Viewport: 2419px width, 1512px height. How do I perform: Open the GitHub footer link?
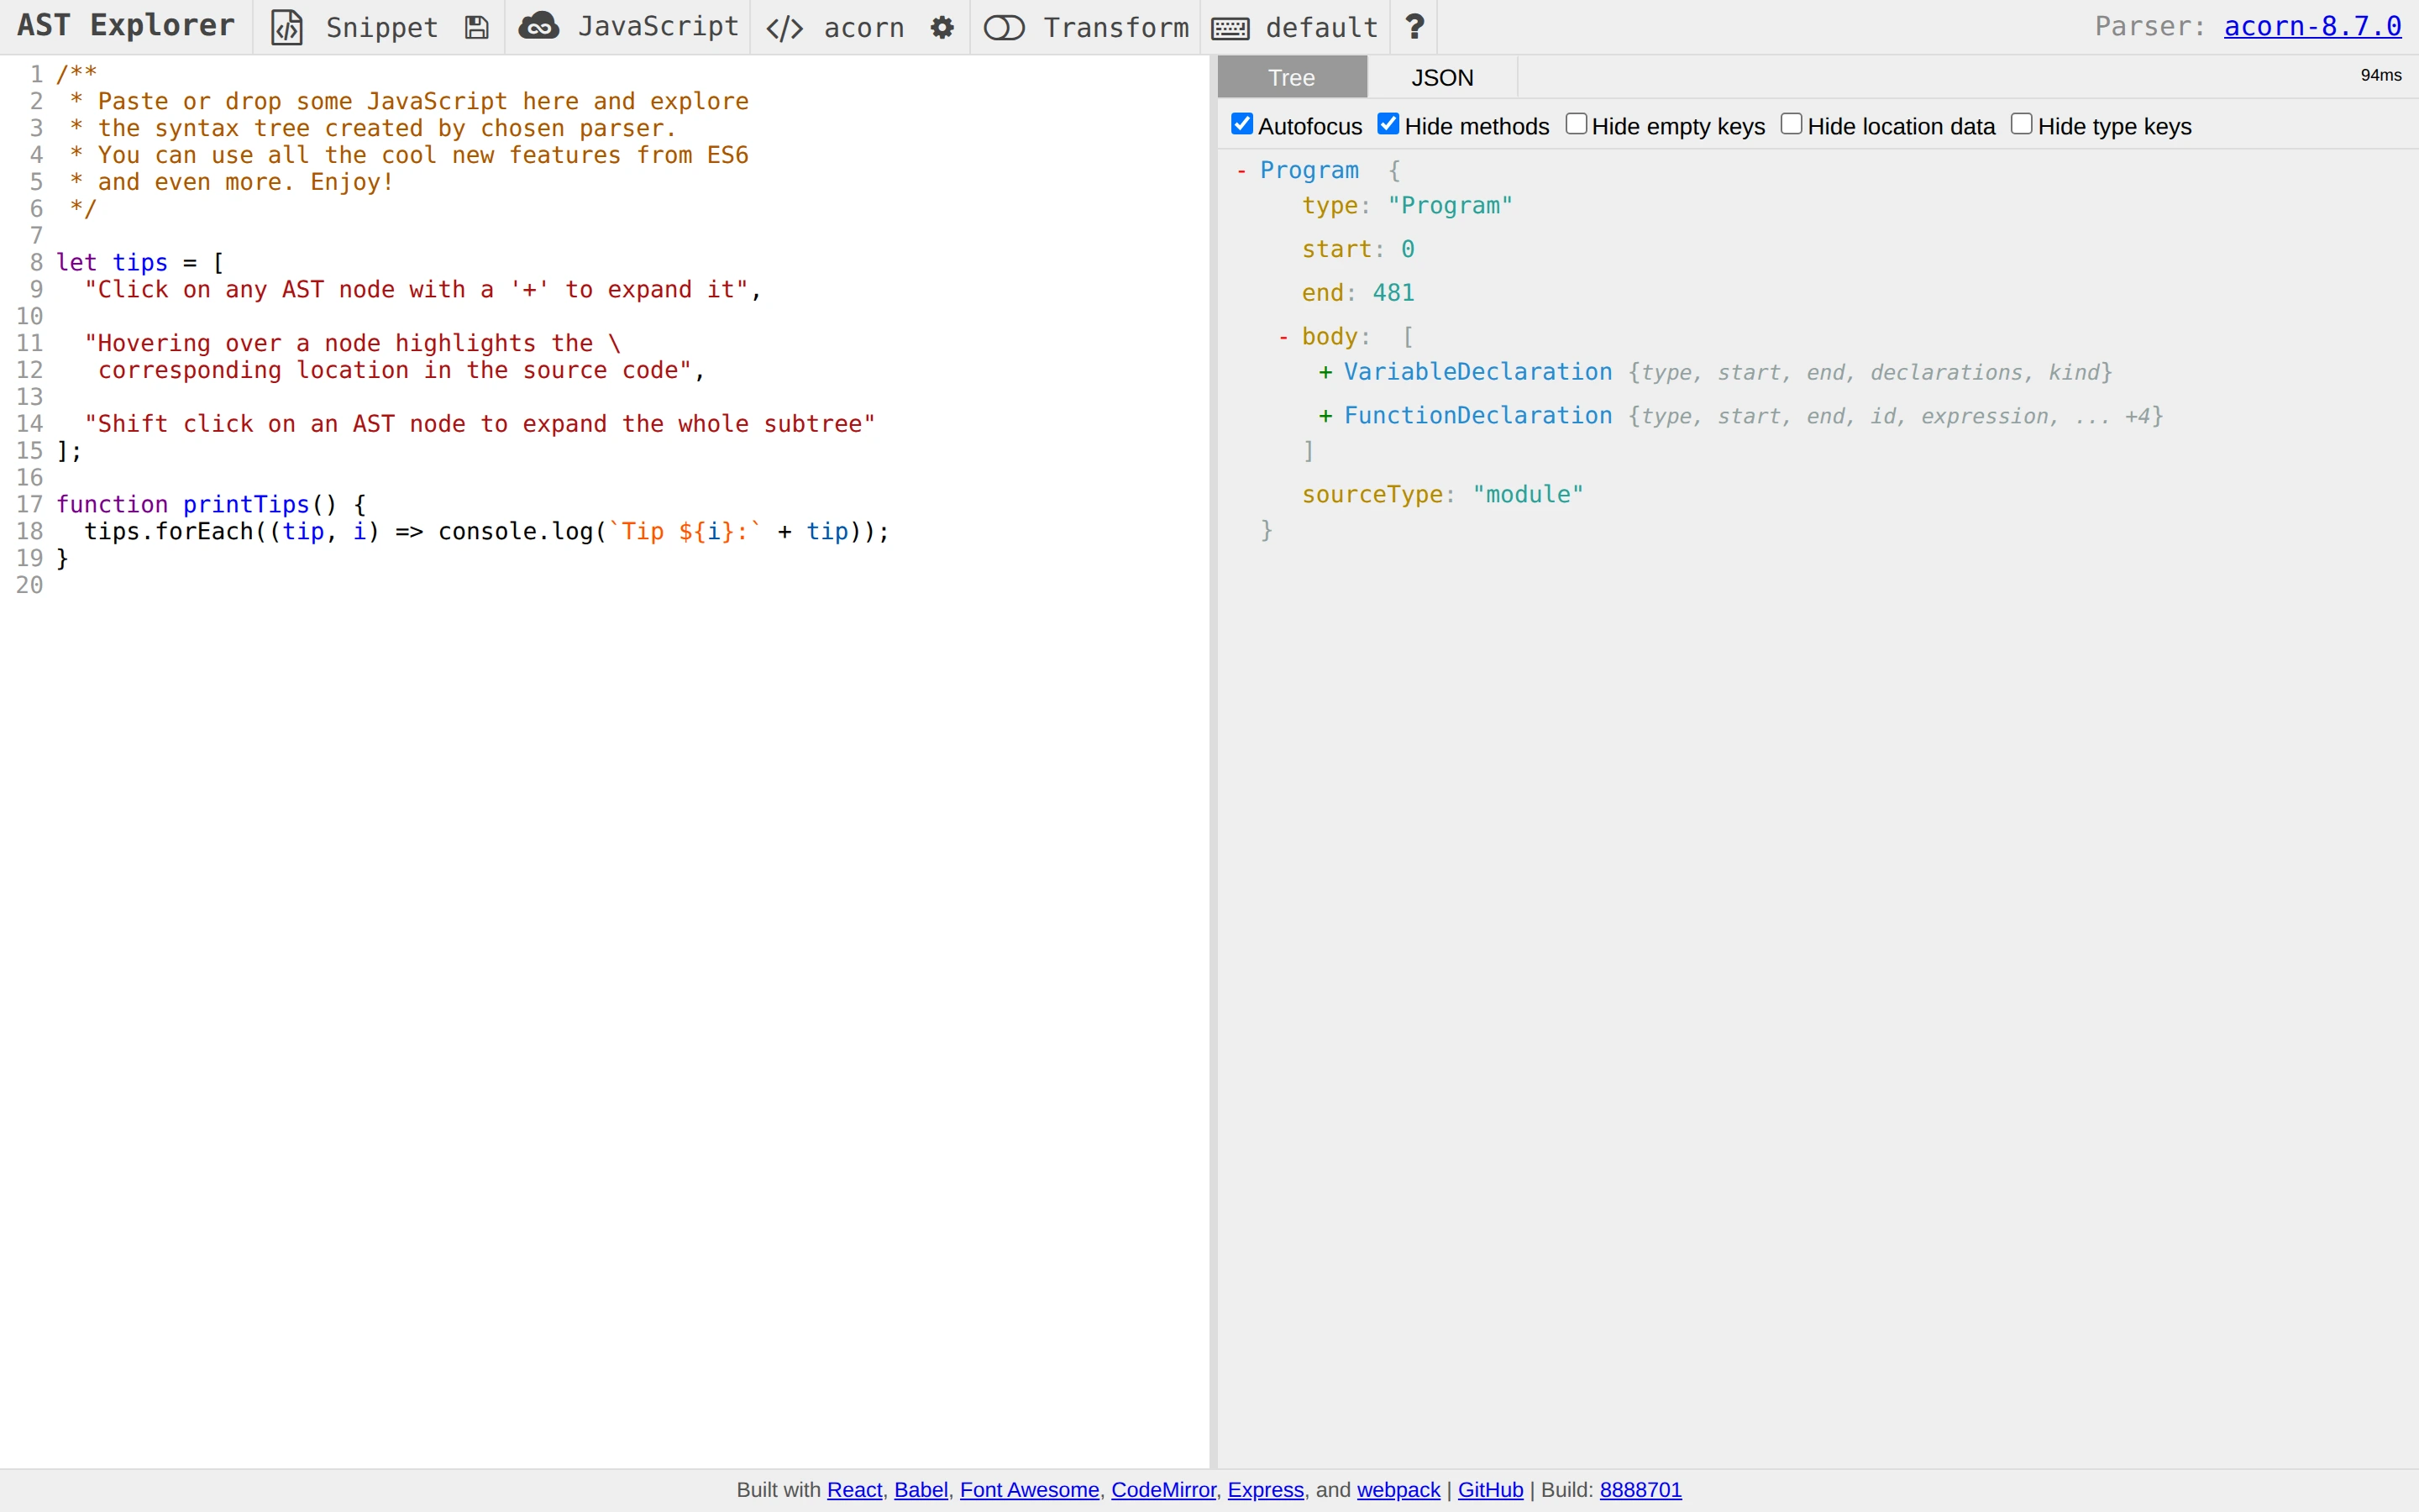pyautogui.click(x=1490, y=1490)
